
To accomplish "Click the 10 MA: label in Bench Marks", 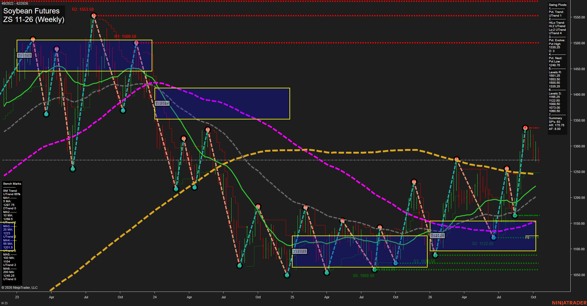I will pyautogui.click(x=8, y=215).
